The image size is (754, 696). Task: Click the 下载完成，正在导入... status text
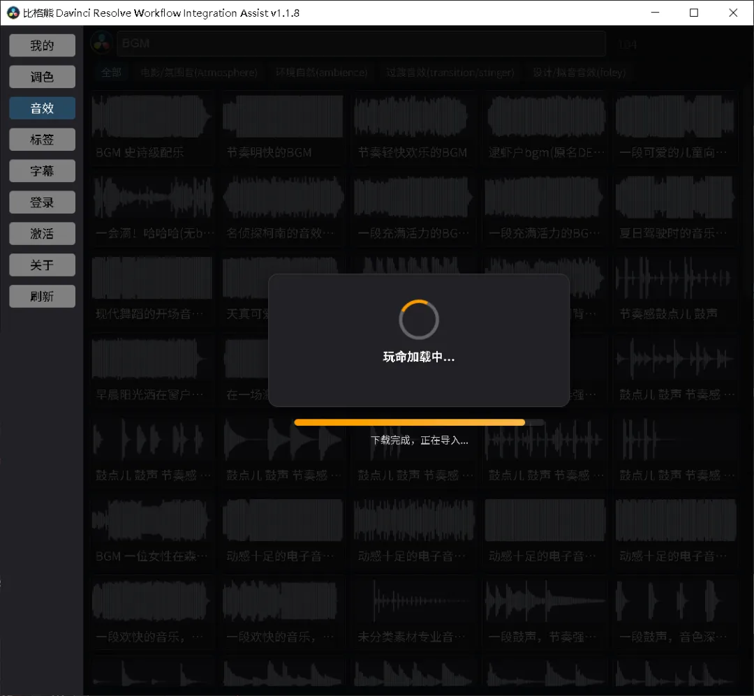click(x=419, y=440)
